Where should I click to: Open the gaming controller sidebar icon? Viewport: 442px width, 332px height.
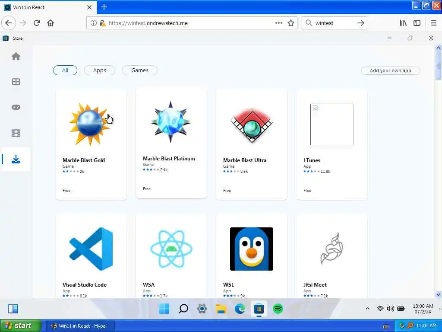coord(16,107)
